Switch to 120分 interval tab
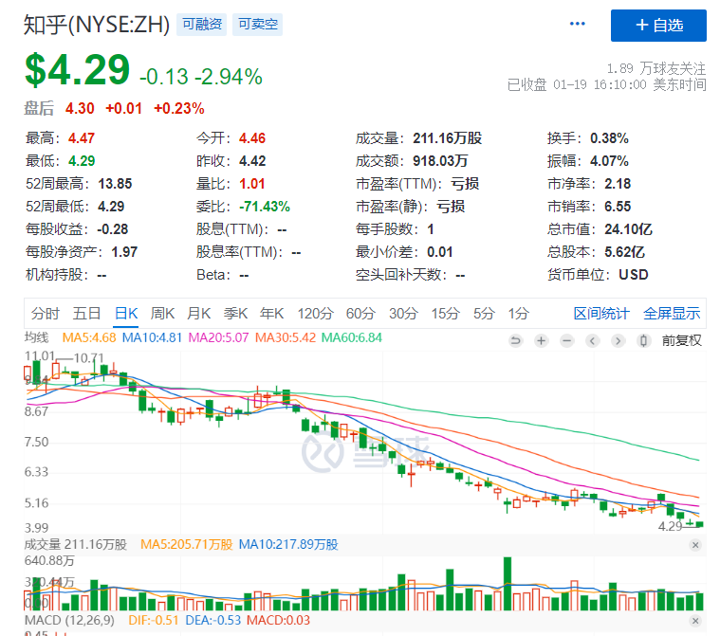720x636 pixels. [x=315, y=314]
